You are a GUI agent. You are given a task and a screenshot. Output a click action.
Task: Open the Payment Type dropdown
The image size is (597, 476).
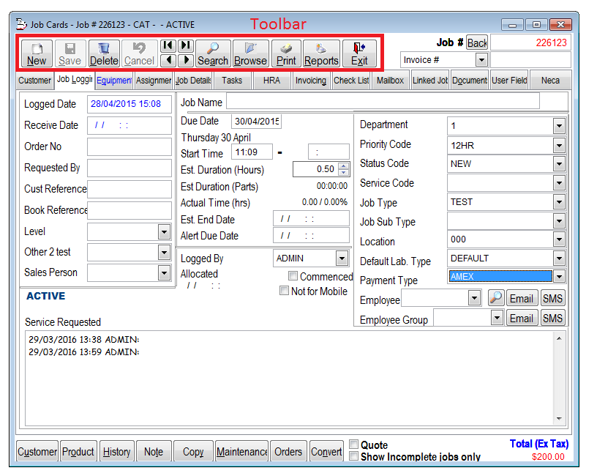559,277
